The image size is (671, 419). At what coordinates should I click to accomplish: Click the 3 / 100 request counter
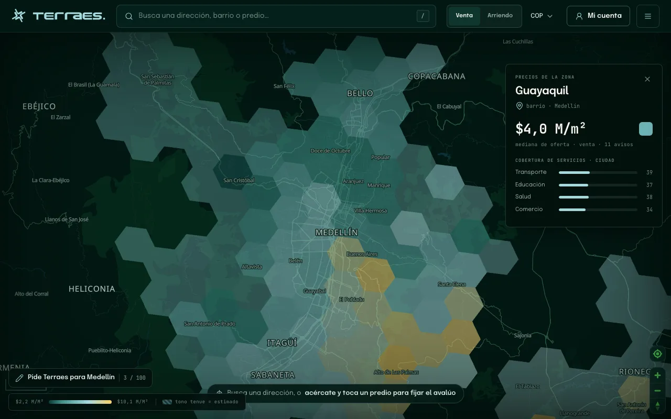point(135,378)
